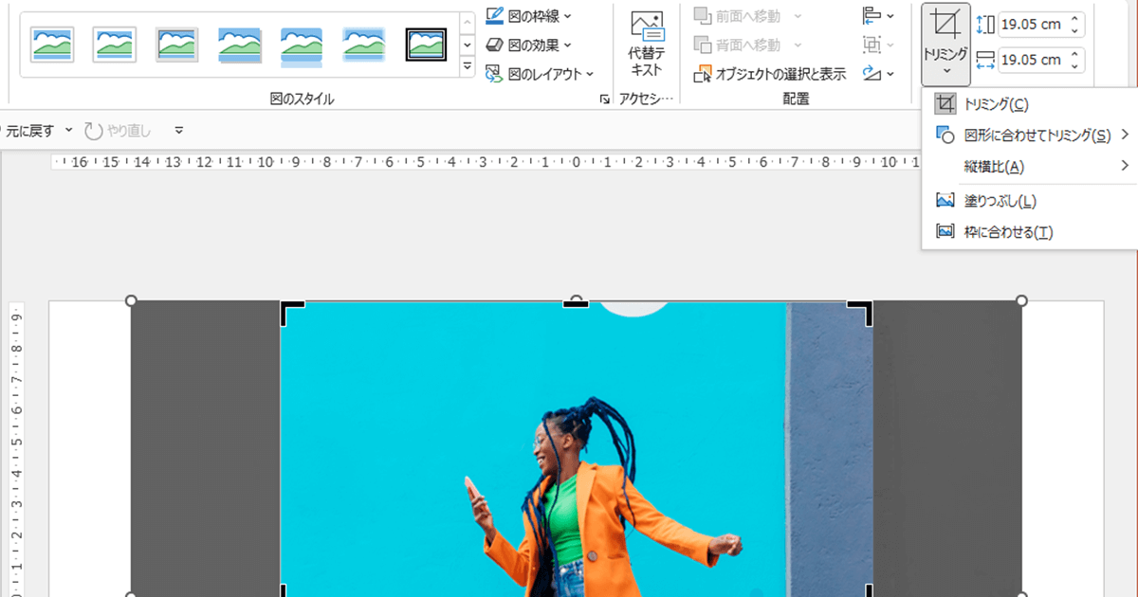1138x597 pixels.
Task: Click 元に戻す undo button
Action: click(28, 130)
